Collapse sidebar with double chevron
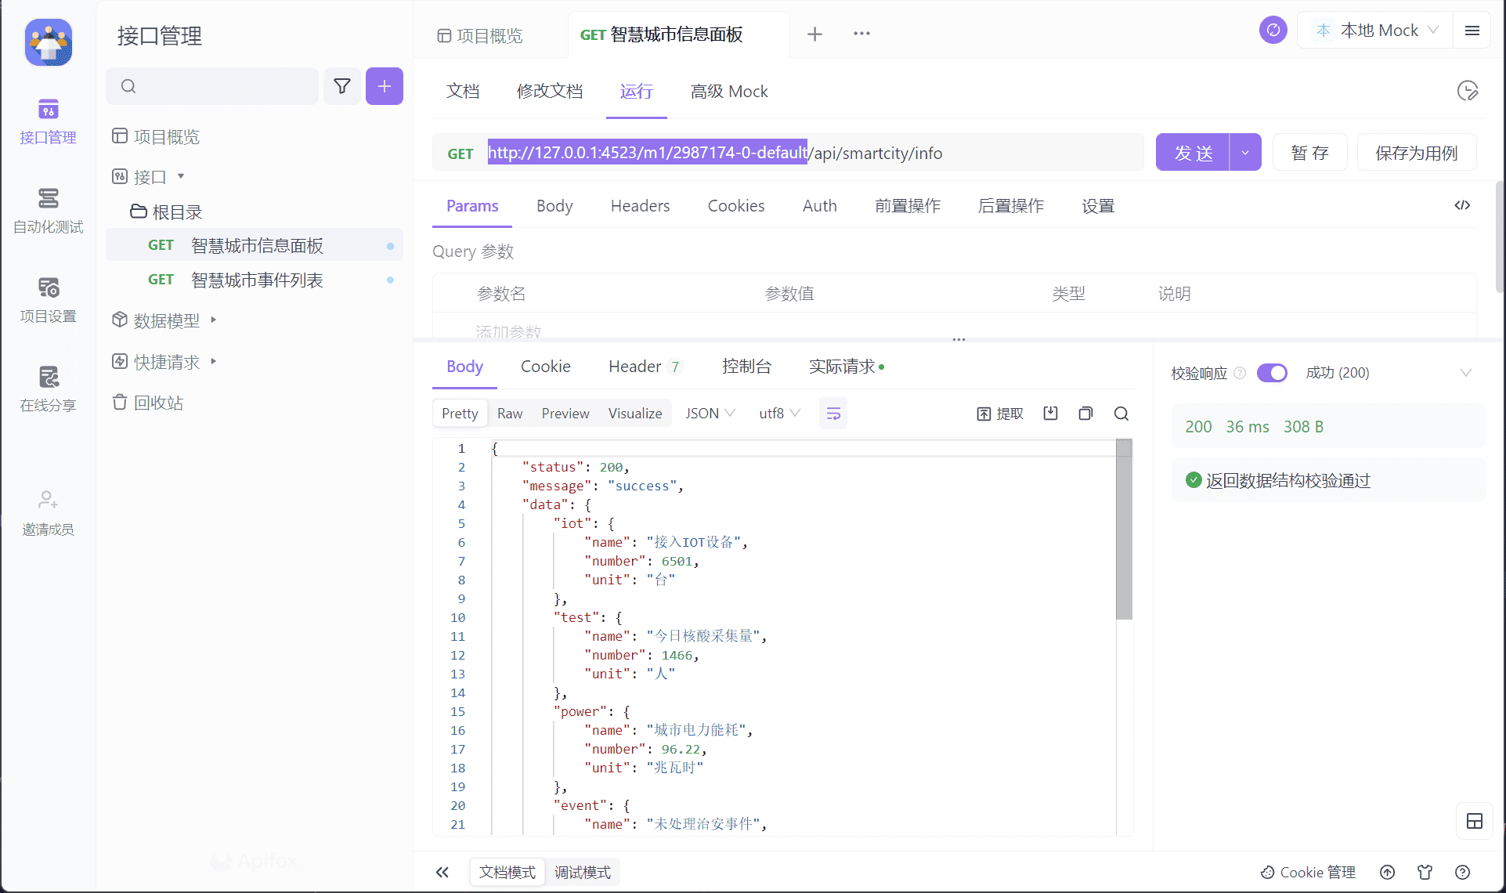 [442, 872]
